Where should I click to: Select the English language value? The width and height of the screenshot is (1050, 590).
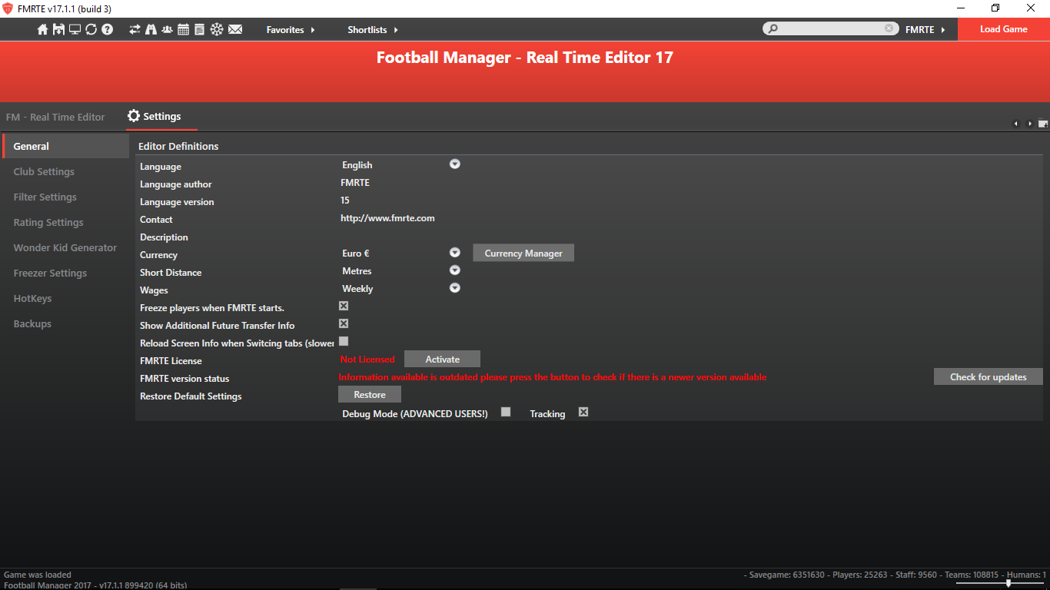(x=357, y=165)
